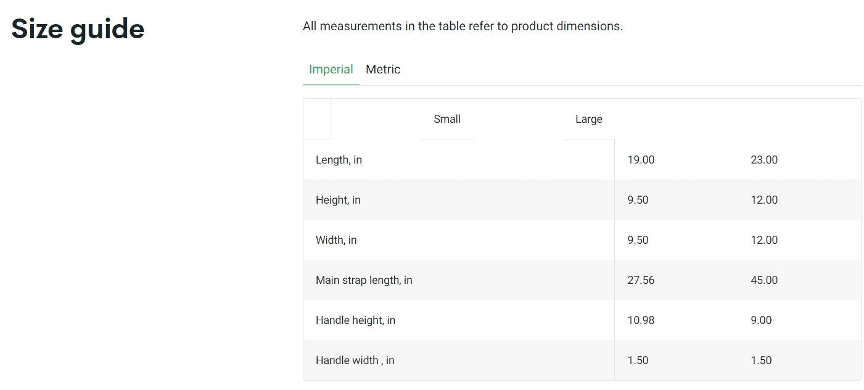
Task: Click the Small length value 19.00
Action: 641,160
